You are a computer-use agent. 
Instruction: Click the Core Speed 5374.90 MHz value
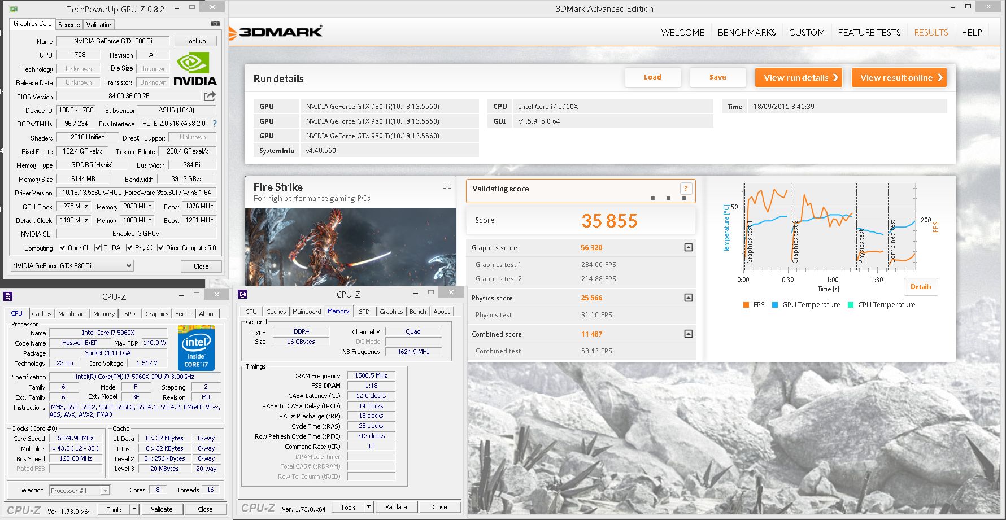pyautogui.click(x=76, y=438)
